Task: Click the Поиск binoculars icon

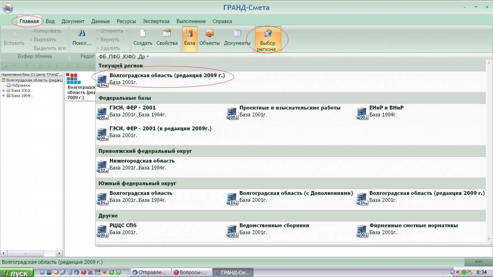Action: [82, 34]
